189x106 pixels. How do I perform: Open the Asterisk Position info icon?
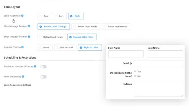pyautogui.click(x=22, y=47)
